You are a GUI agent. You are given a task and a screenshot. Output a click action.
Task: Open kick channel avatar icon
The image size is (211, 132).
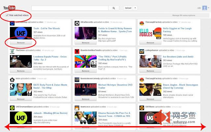tap(12, 80)
